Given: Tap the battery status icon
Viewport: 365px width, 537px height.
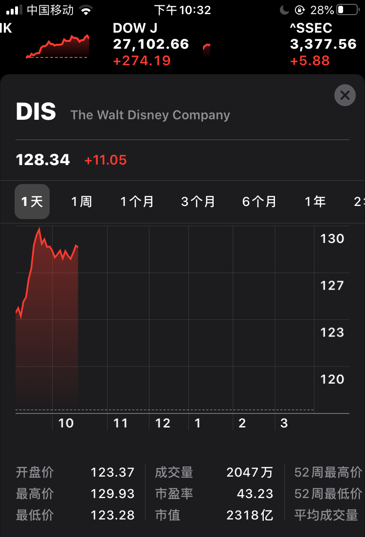Looking at the screenshot, I should pyautogui.click(x=347, y=10).
